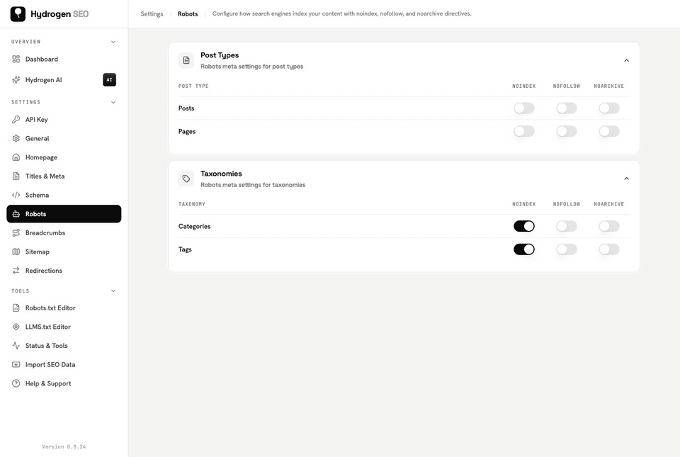Open Redirections settings

[x=64, y=271]
